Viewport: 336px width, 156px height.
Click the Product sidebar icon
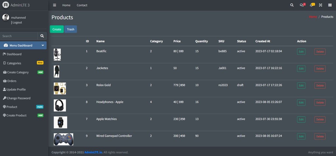pyautogui.click(x=4, y=107)
